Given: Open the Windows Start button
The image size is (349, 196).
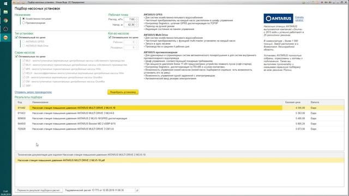Looking at the screenshot, I should 5,4.
